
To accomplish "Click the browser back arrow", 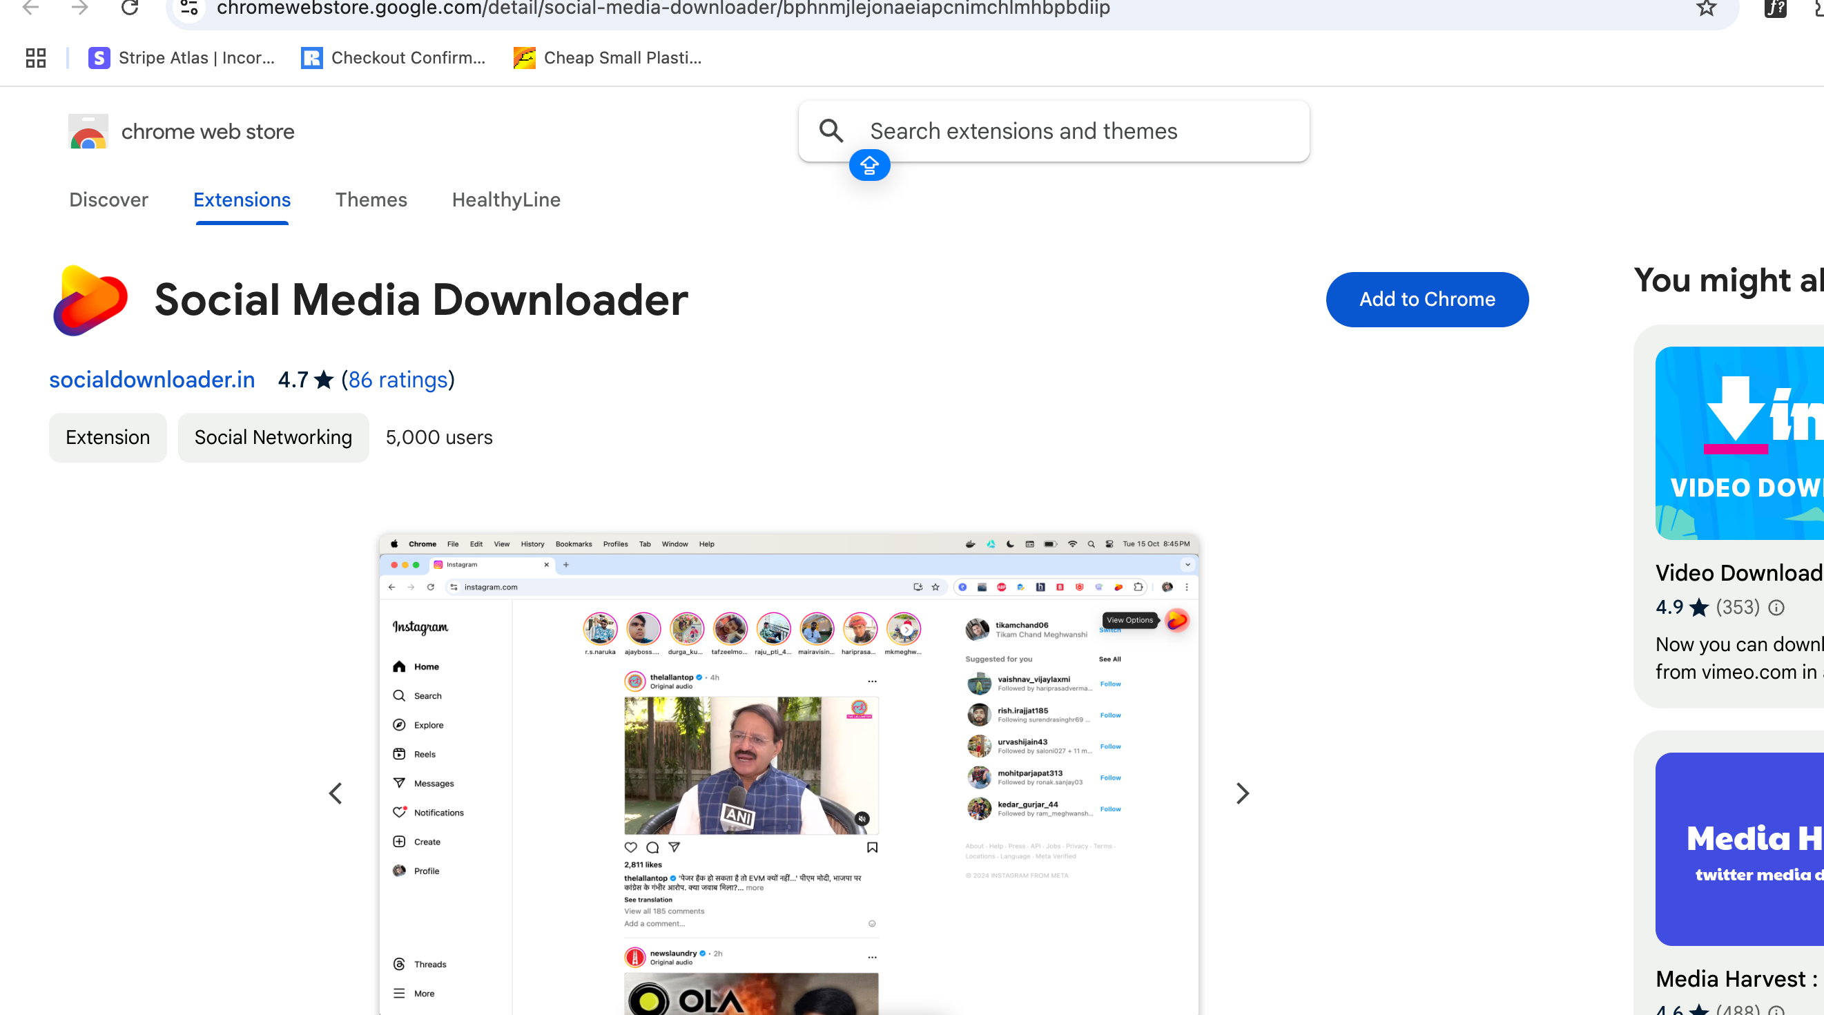I will [30, 8].
